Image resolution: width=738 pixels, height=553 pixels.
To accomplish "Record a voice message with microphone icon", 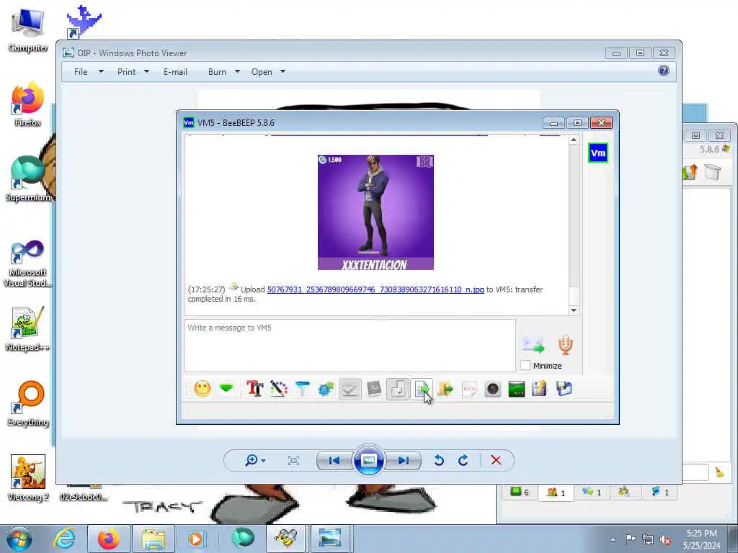I will (565, 345).
